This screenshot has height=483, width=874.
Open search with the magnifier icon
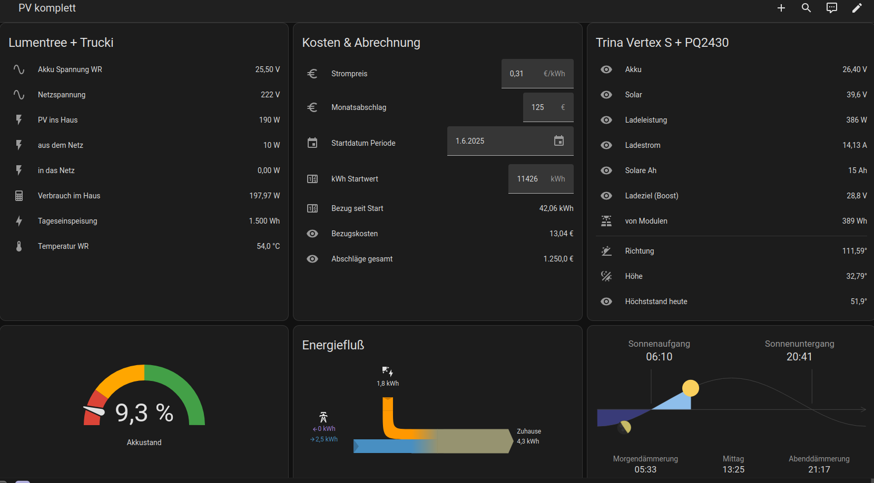coord(806,8)
